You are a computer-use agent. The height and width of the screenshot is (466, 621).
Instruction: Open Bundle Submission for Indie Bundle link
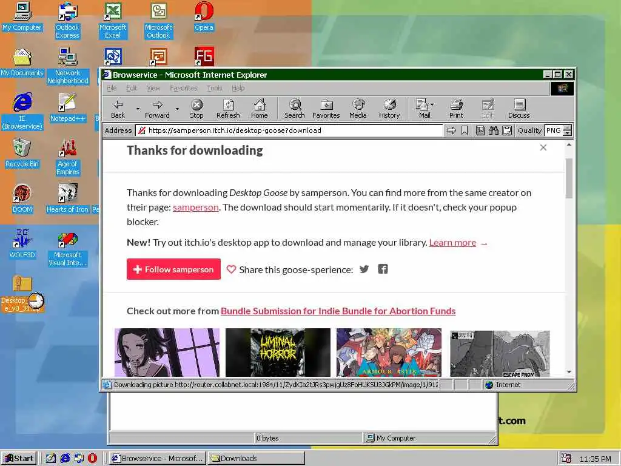pos(338,311)
